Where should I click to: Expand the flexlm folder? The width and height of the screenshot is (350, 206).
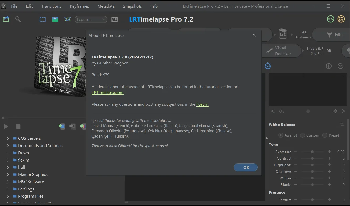pyautogui.click(x=8, y=160)
